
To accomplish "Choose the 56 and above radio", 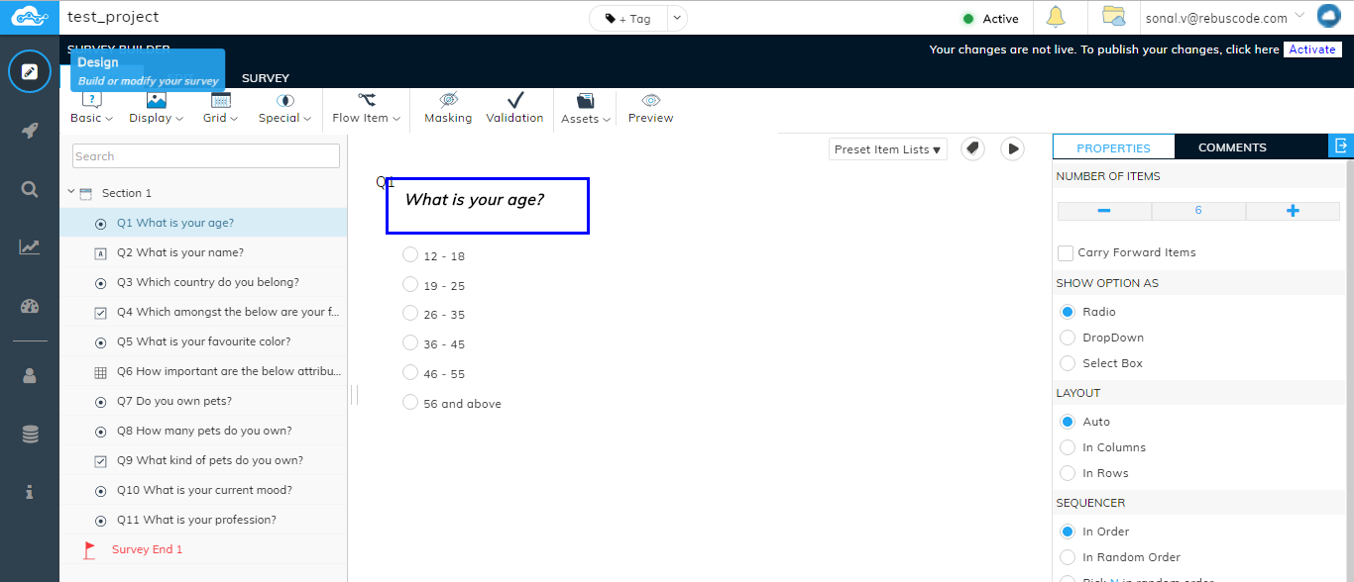I will (410, 402).
